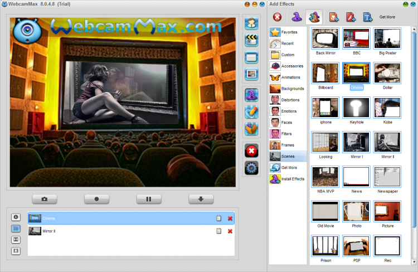Take a snapshot with the camera button

(45, 199)
